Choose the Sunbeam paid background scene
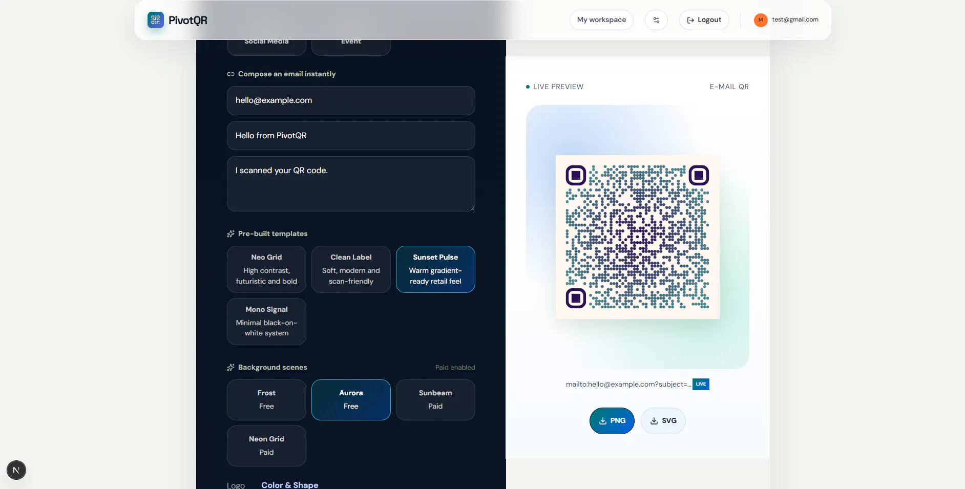This screenshot has height=489, width=965. point(435,400)
